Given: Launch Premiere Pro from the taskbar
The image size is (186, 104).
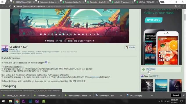Looking at the screenshot, I should point(24,101).
